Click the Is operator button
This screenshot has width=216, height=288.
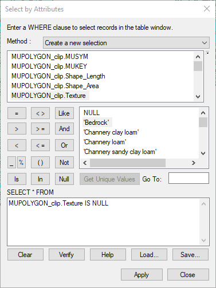tap(17, 179)
